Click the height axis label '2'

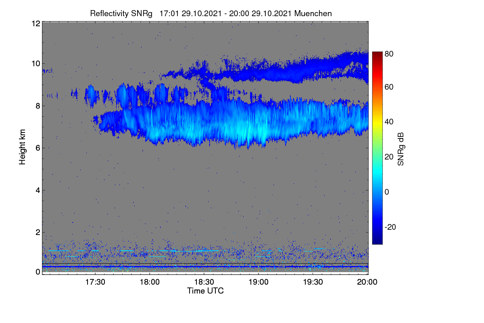(38, 232)
